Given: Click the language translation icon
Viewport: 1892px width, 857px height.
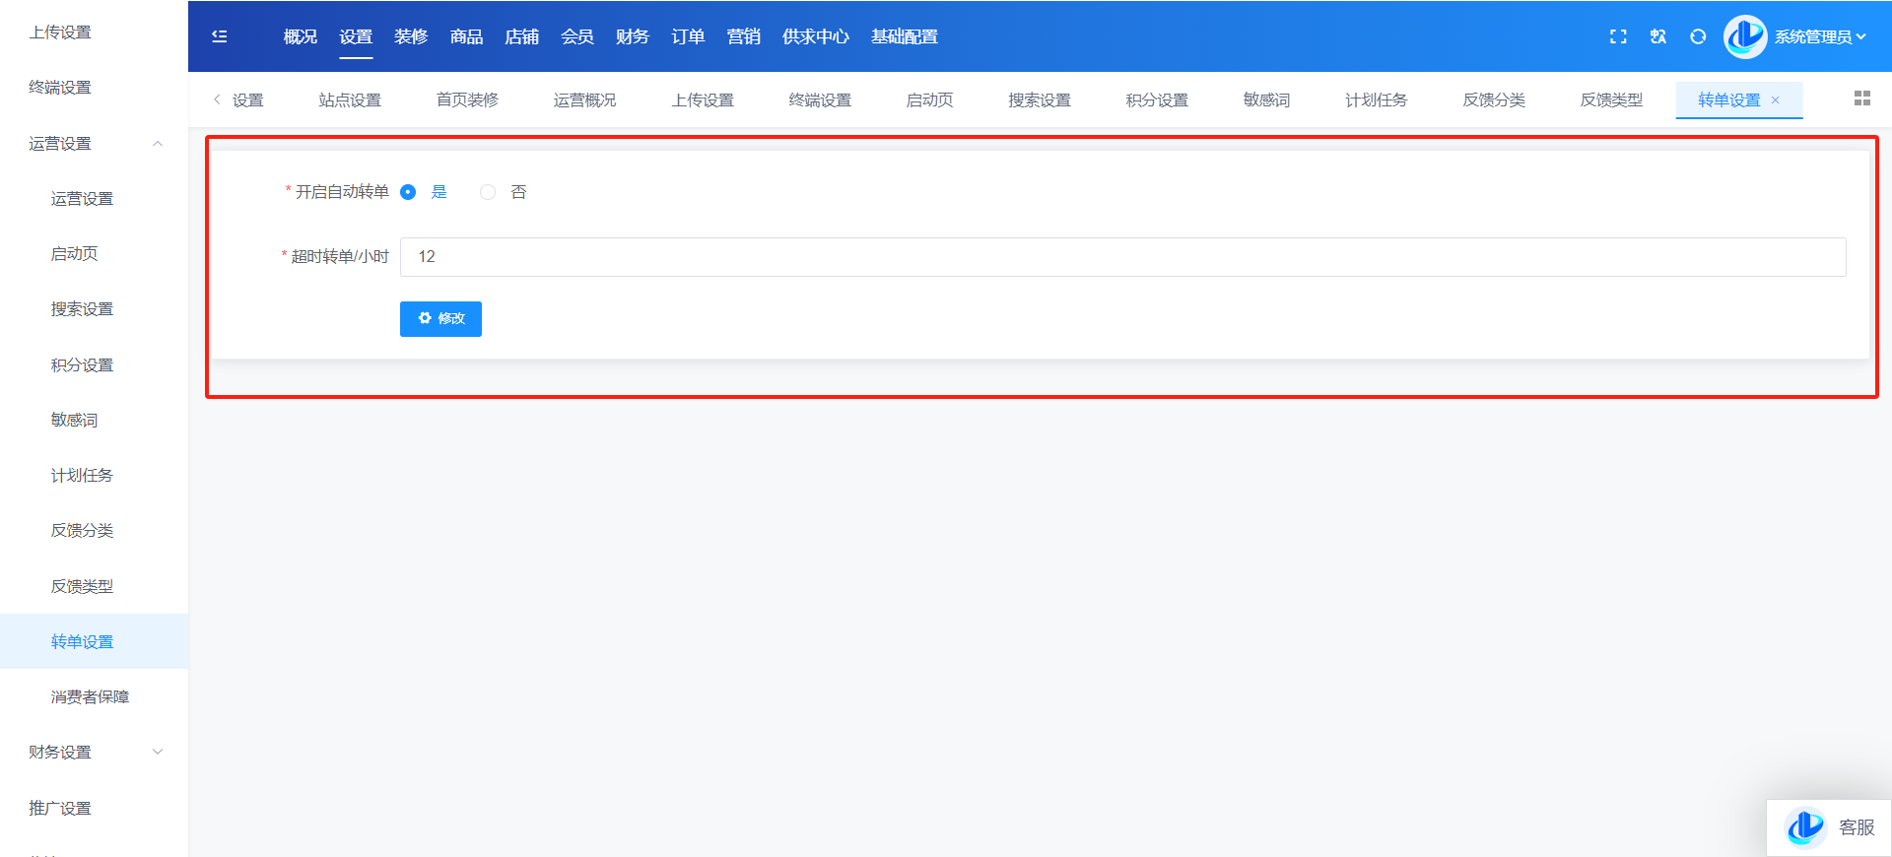Looking at the screenshot, I should click(x=1658, y=36).
